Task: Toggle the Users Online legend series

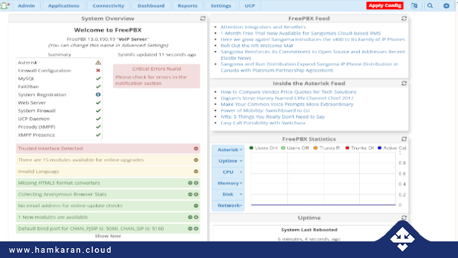Action: coord(263,148)
